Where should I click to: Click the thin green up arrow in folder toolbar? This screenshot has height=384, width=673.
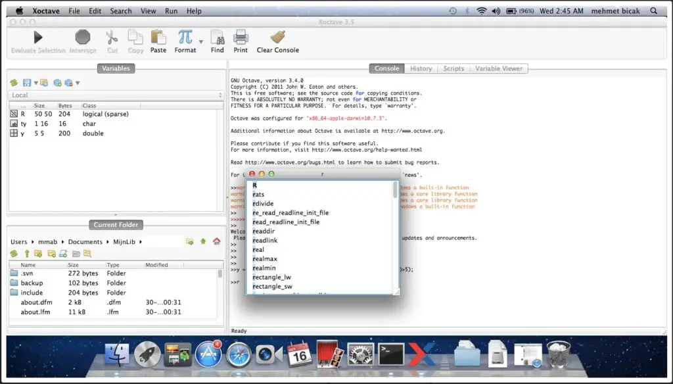point(26,253)
